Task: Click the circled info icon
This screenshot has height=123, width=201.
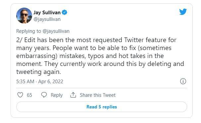Action: [x=183, y=81]
